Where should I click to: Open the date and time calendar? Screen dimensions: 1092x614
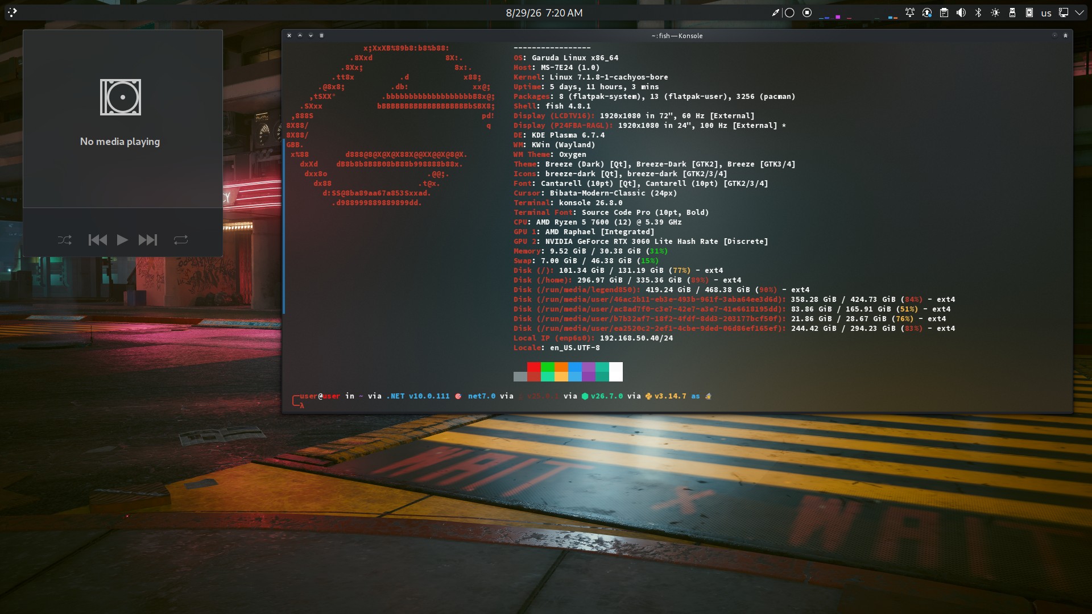point(544,13)
